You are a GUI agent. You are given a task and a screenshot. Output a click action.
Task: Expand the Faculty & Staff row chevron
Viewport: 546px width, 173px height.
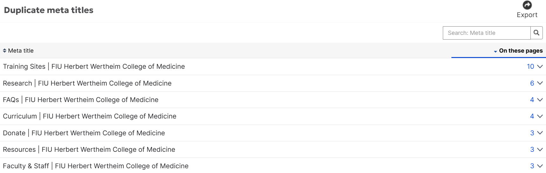click(x=540, y=166)
